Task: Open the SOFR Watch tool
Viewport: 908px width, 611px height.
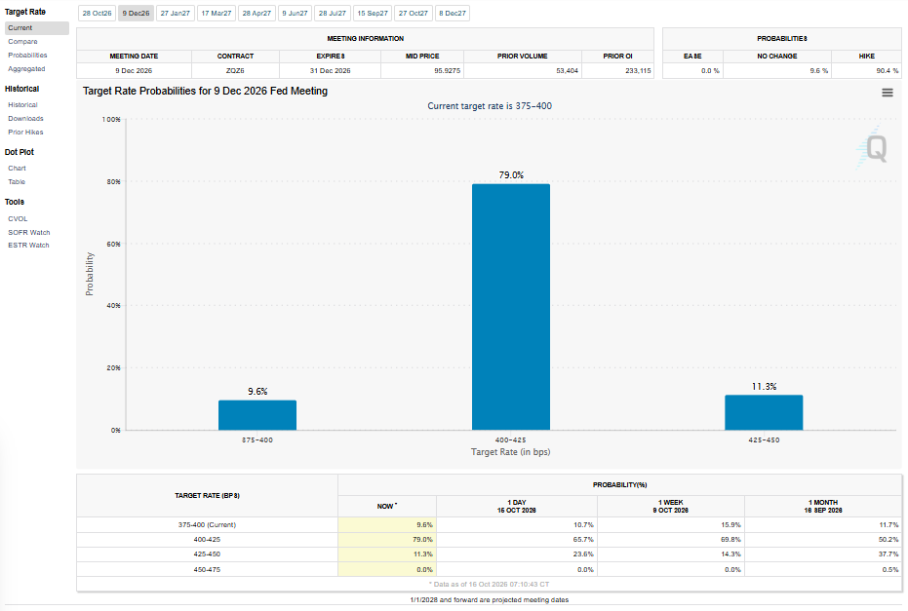Action: [x=29, y=233]
